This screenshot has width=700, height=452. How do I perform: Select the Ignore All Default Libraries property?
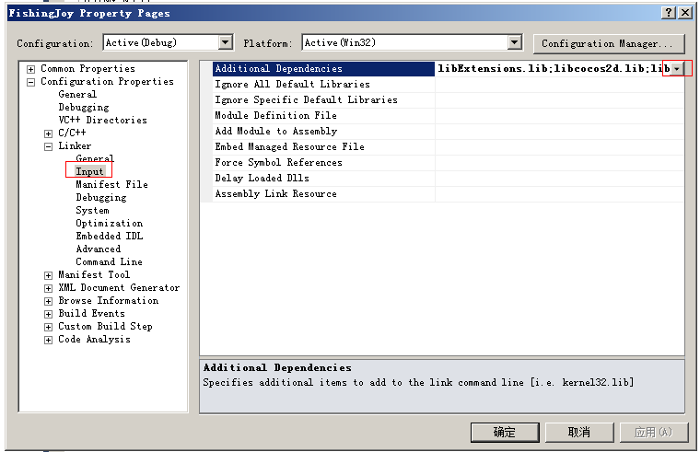coord(323,85)
